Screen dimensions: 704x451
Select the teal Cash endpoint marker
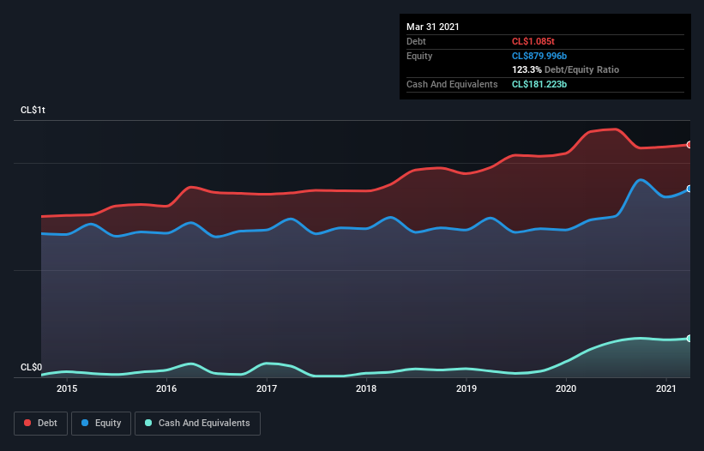pos(689,339)
